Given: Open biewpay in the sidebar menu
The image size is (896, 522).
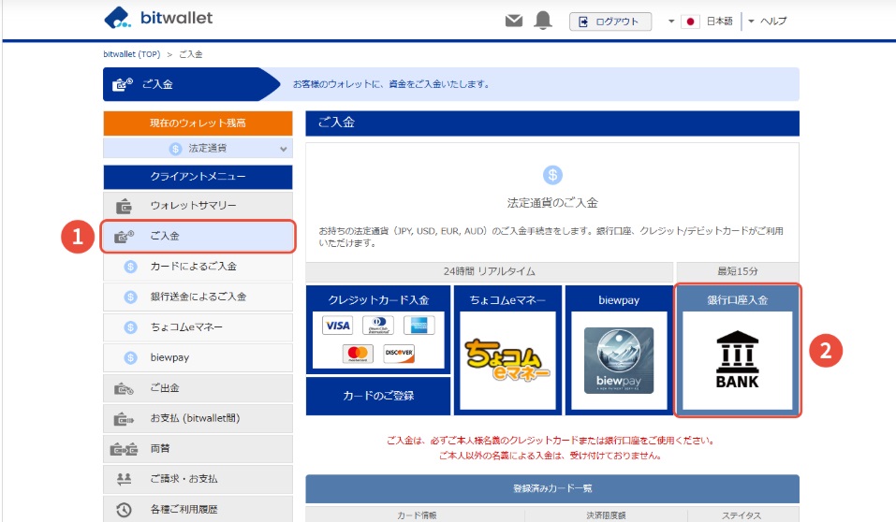Looking at the screenshot, I should pos(198,357).
